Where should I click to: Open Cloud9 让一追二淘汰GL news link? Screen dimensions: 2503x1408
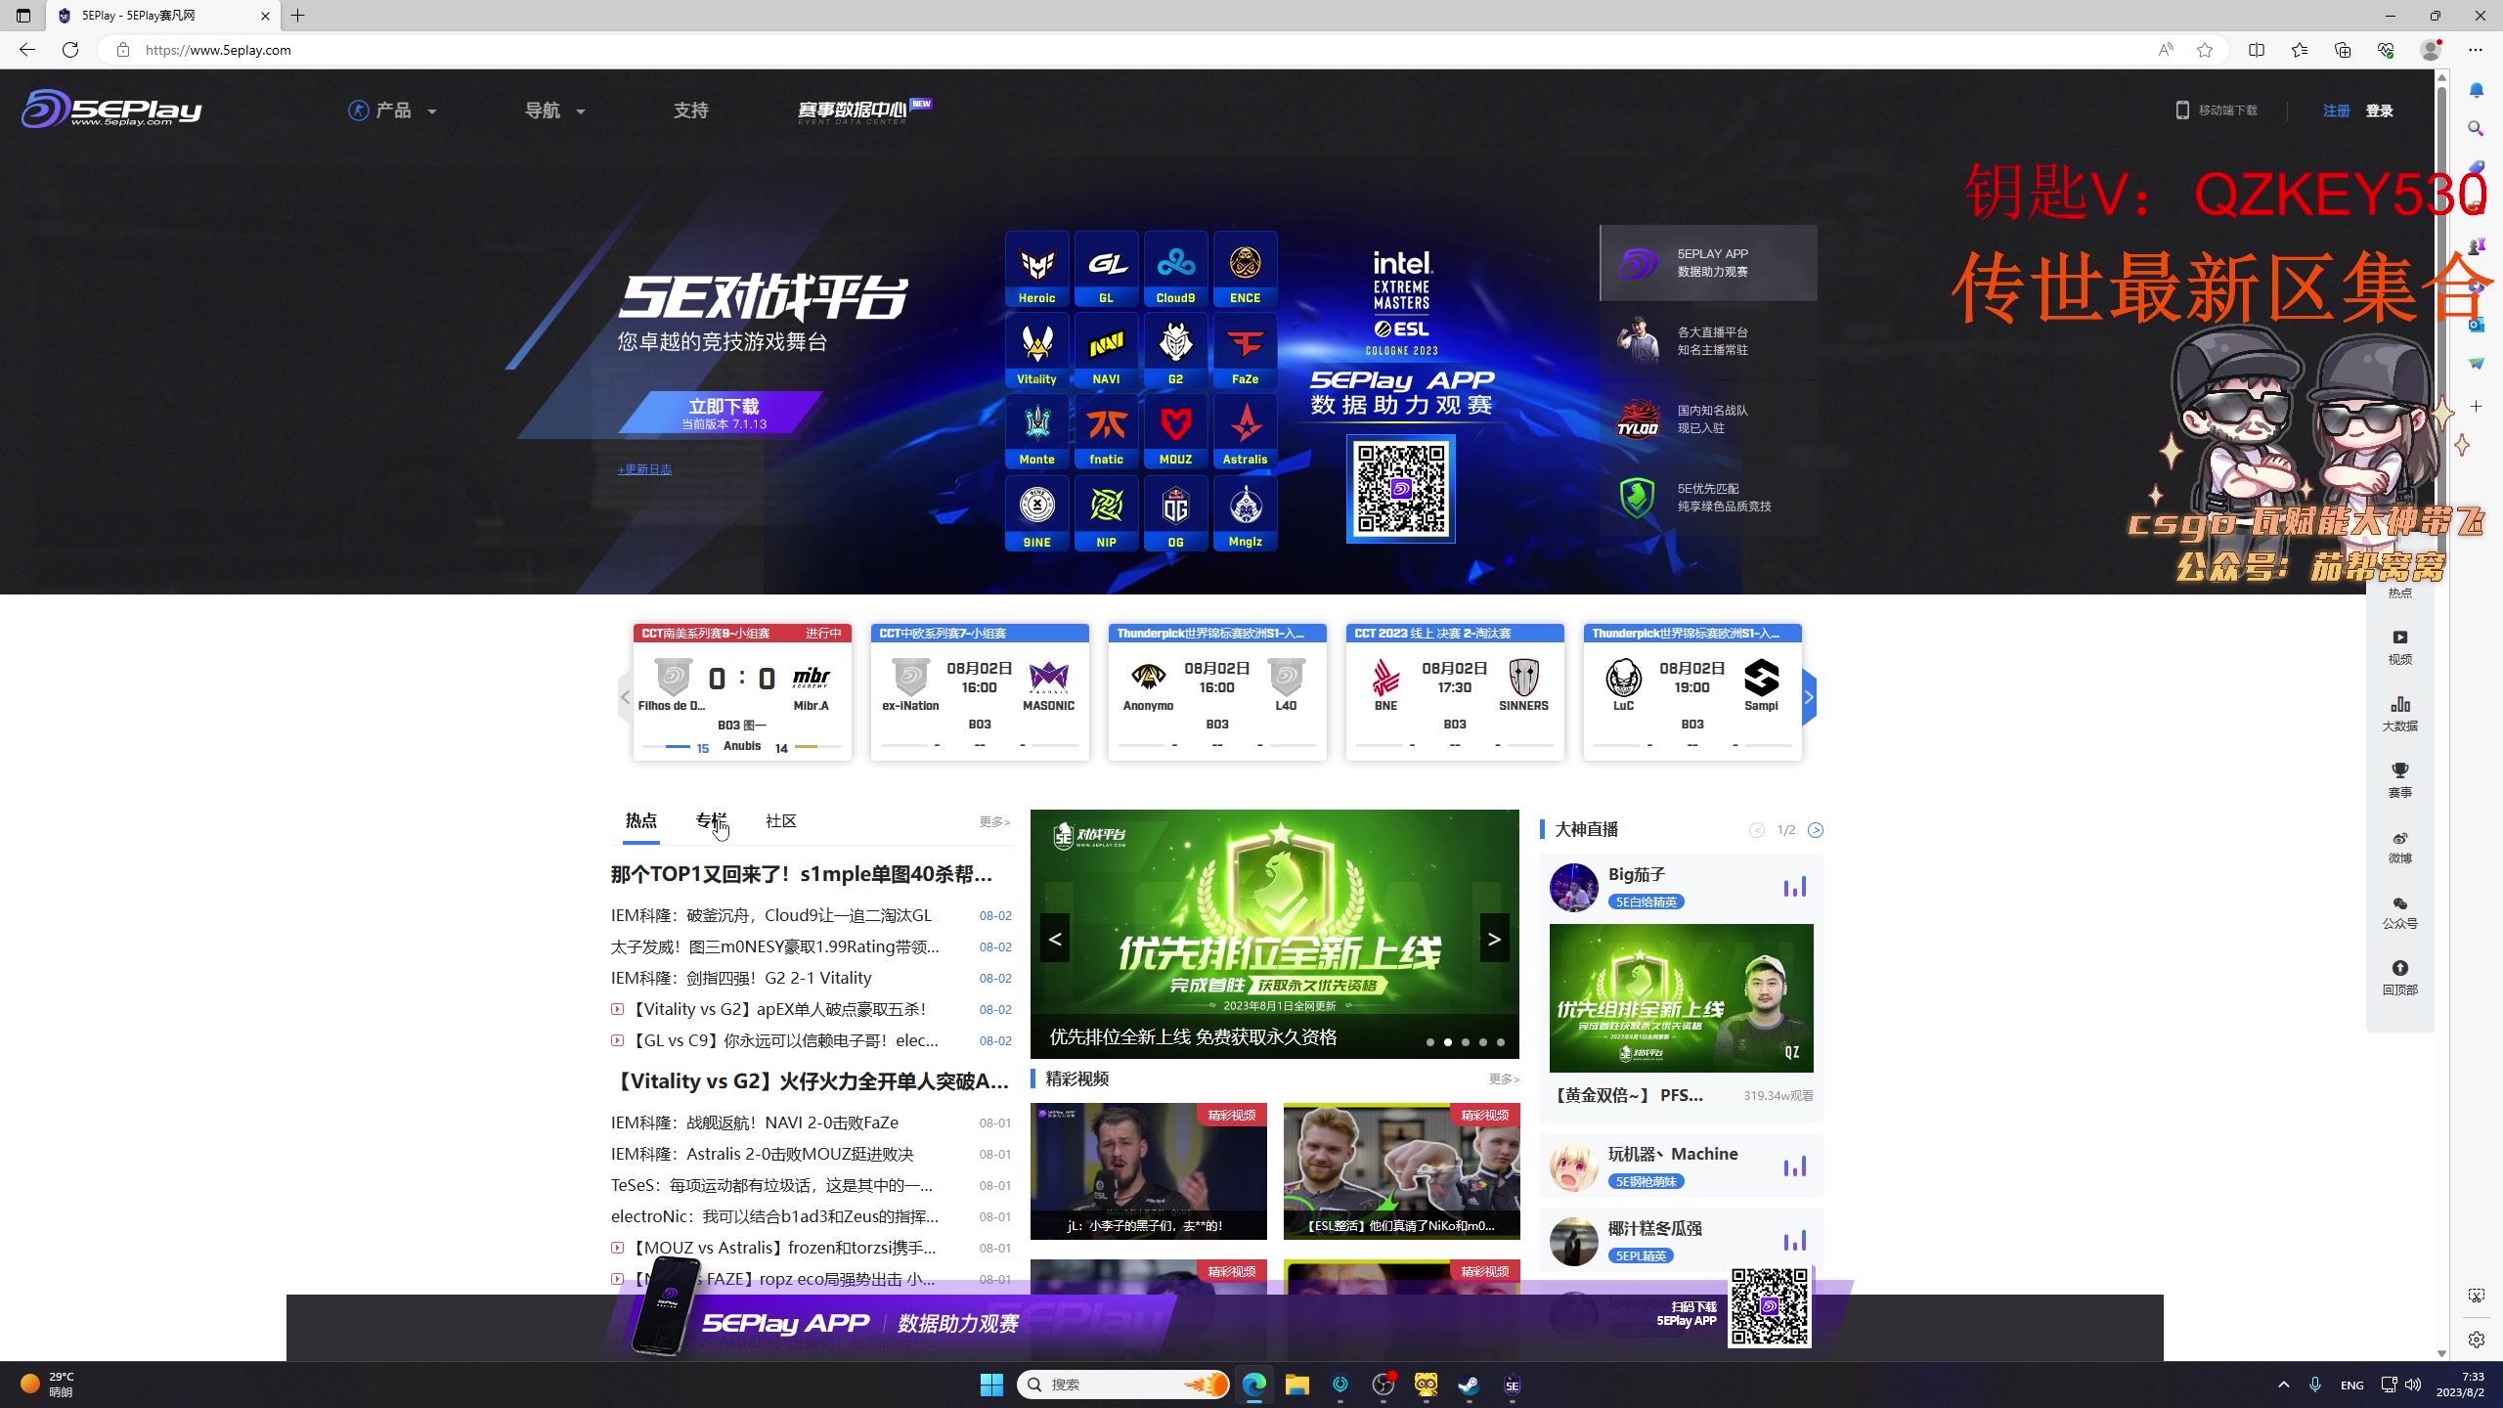coord(771,915)
